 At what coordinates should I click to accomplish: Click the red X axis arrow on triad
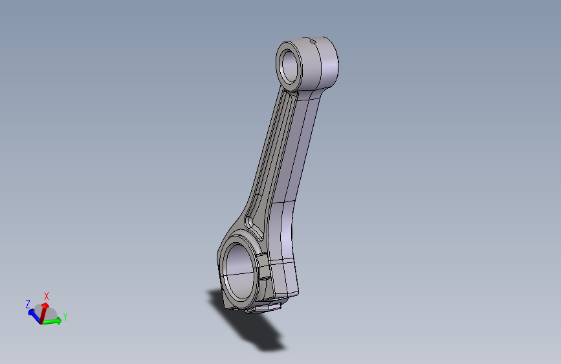click(x=43, y=312)
